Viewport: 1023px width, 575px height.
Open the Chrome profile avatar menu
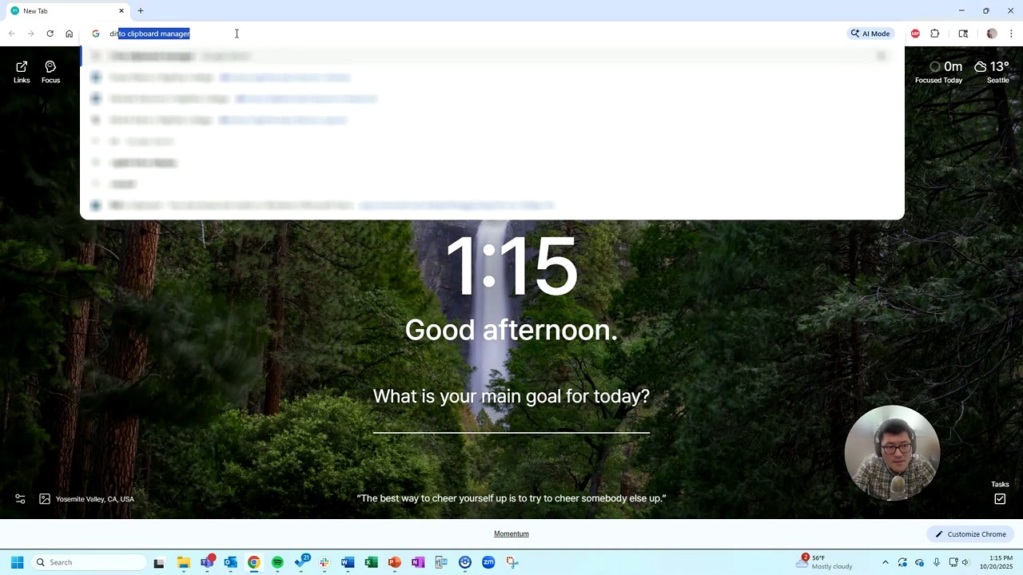(x=992, y=34)
